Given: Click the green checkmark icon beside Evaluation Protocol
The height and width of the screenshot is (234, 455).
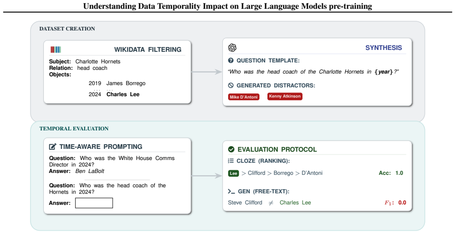Looking at the screenshot, I should 231,149.
